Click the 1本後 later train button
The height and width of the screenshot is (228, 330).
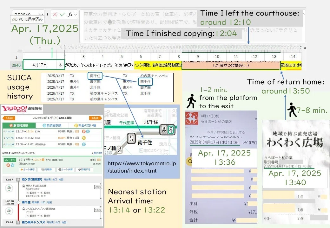(x=95, y=118)
